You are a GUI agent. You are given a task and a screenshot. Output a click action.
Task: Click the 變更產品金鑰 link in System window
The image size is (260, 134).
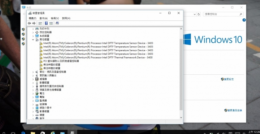[235, 110]
